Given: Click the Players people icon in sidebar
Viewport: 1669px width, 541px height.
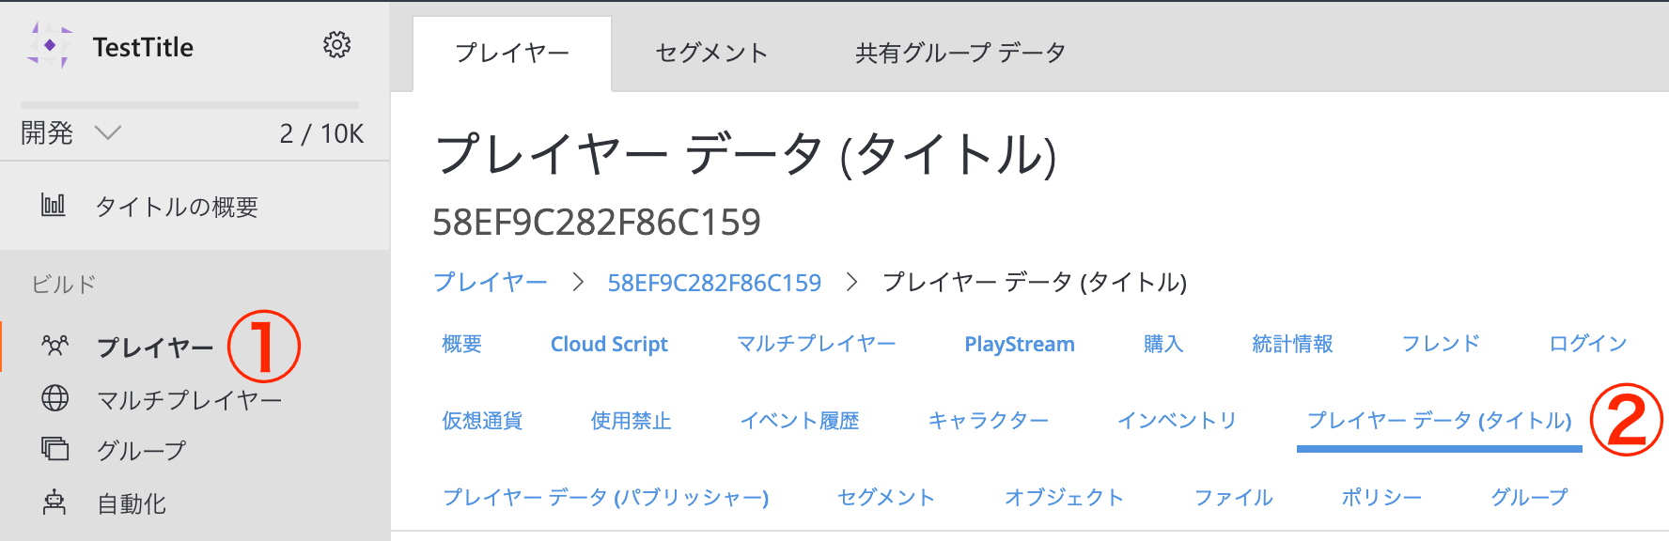Looking at the screenshot, I should tap(55, 346).
